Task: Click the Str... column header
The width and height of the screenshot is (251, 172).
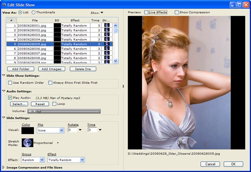Action: coord(106,20)
